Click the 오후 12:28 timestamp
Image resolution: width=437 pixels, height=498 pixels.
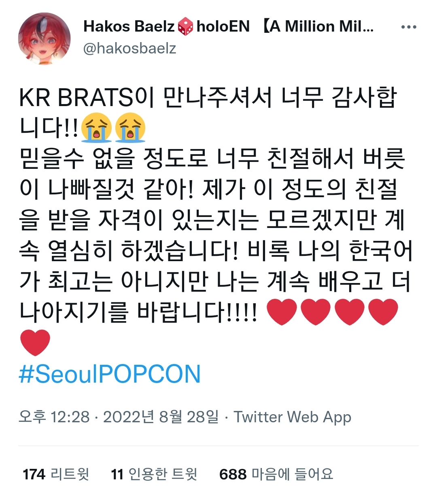pyautogui.click(x=54, y=417)
